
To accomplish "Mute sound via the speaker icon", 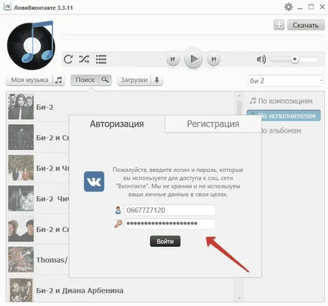I will 261,59.
